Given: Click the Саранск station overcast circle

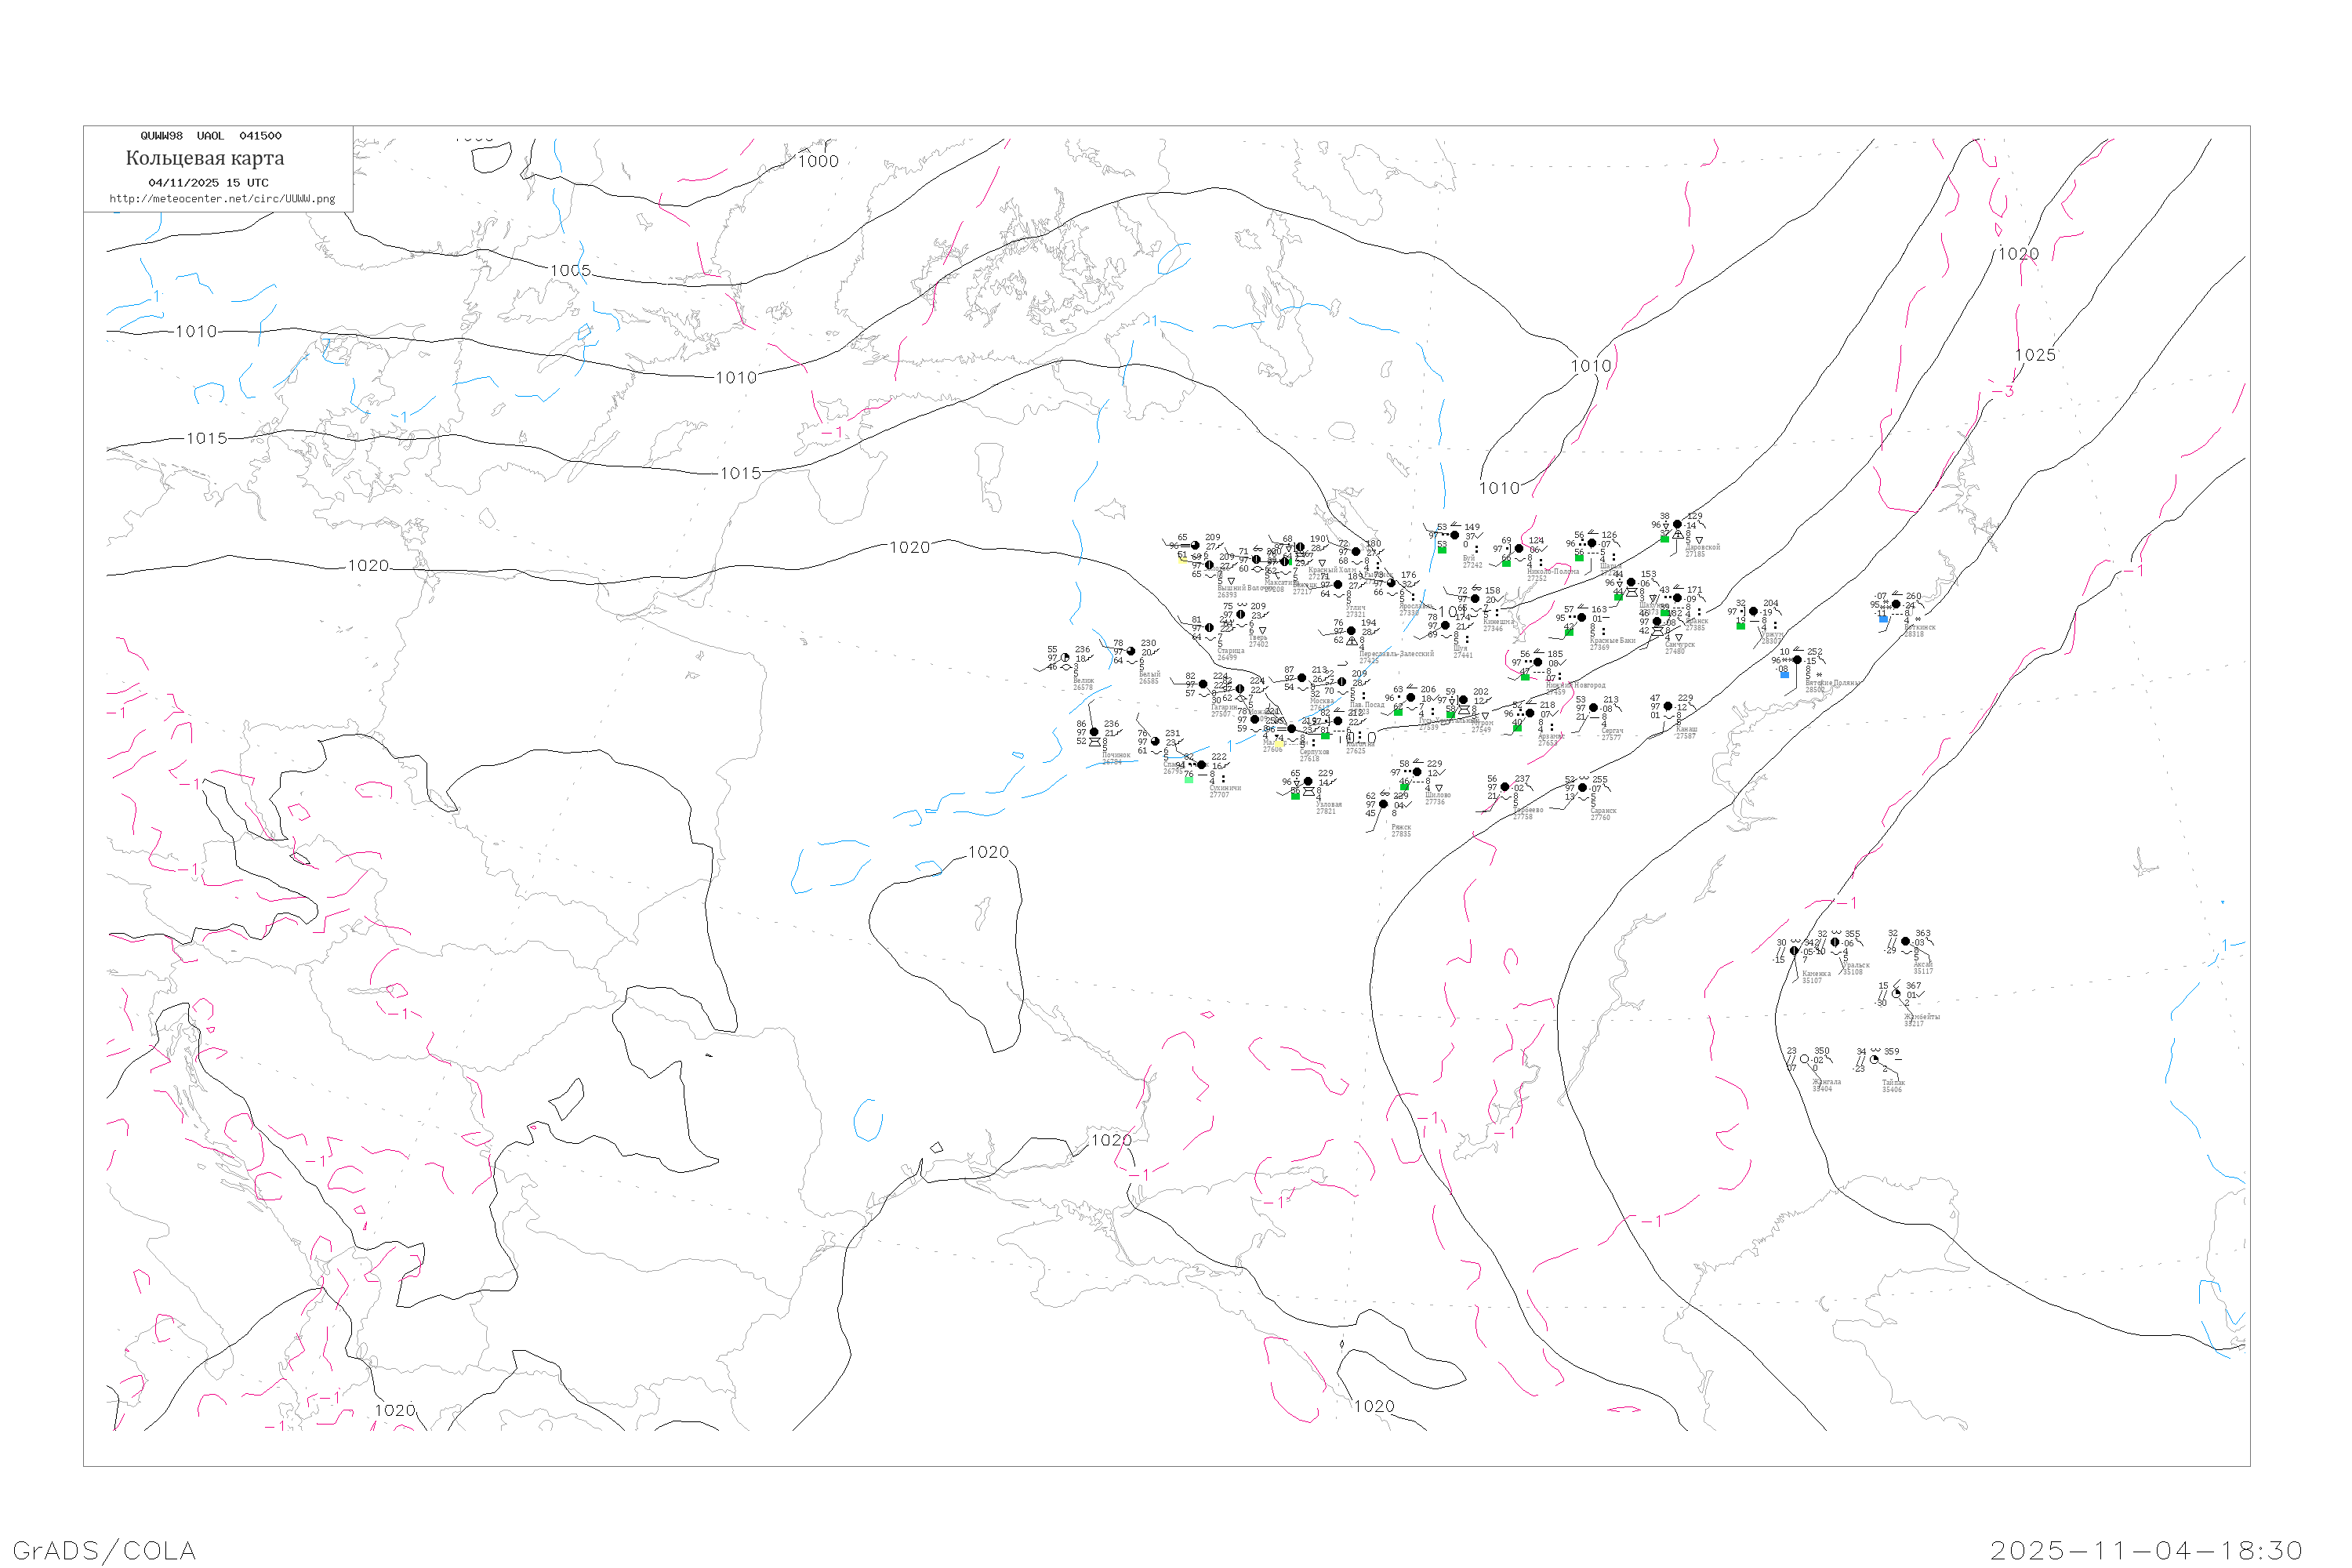Looking at the screenshot, I should [x=1582, y=788].
